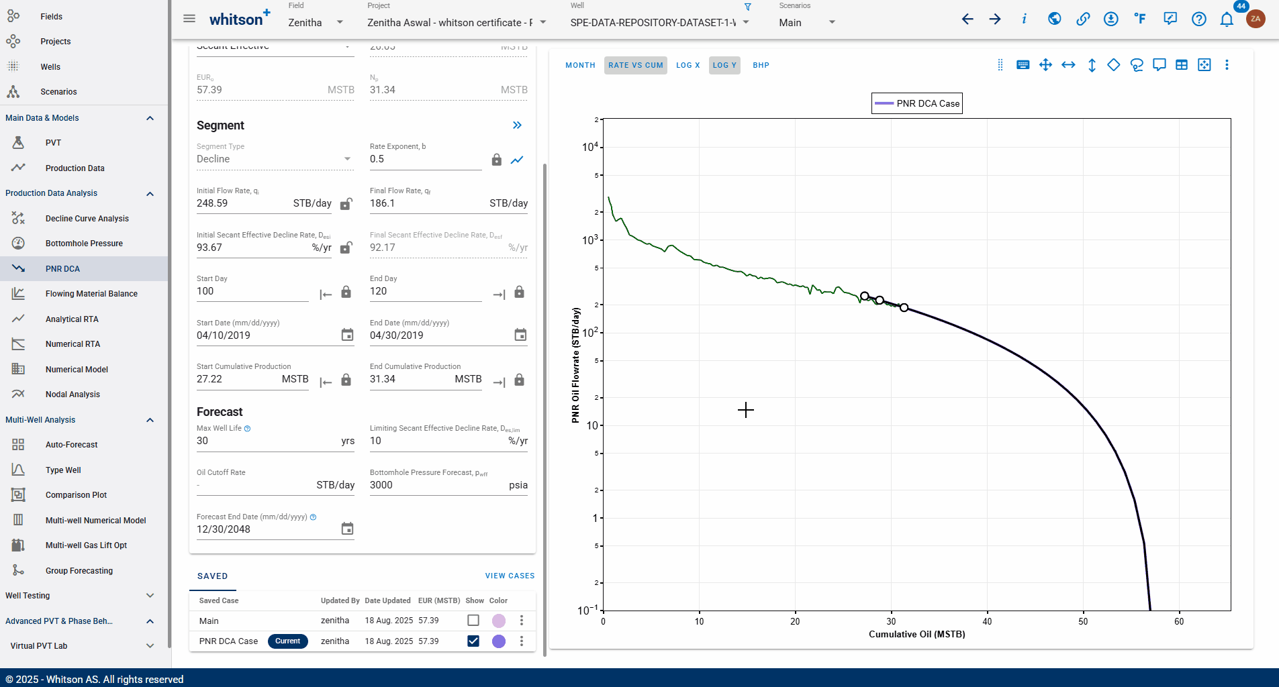The image size is (1279, 687).
Task: Select horizontal zoom arrow tool
Action: coord(1068,65)
